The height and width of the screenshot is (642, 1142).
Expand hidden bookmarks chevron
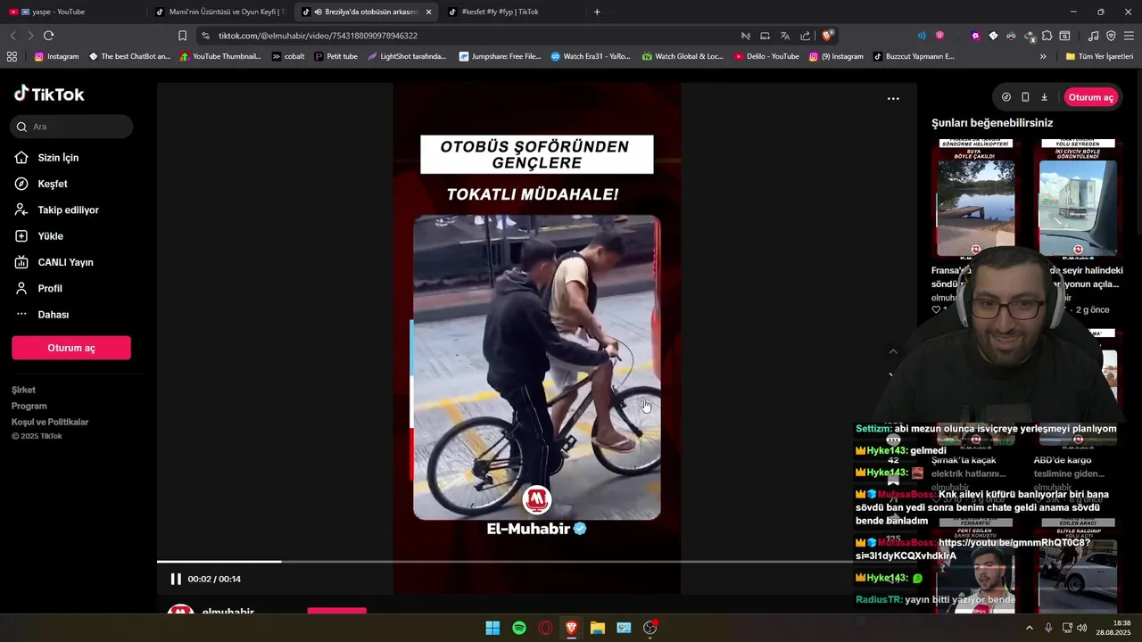click(x=1043, y=56)
